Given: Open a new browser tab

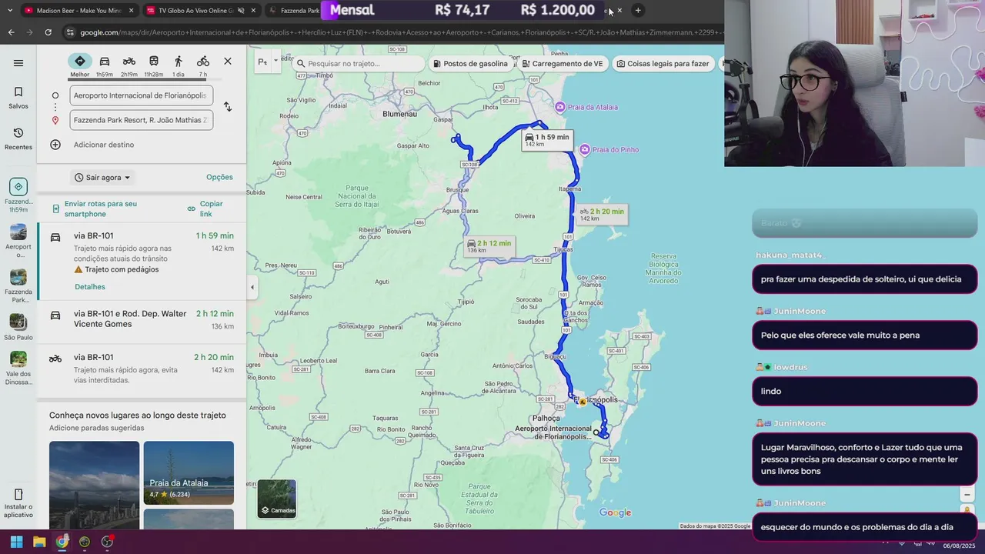Looking at the screenshot, I should 638,10.
